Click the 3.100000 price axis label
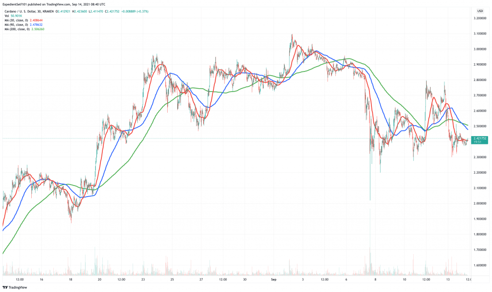This screenshot has height=292, width=492. click(480, 34)
